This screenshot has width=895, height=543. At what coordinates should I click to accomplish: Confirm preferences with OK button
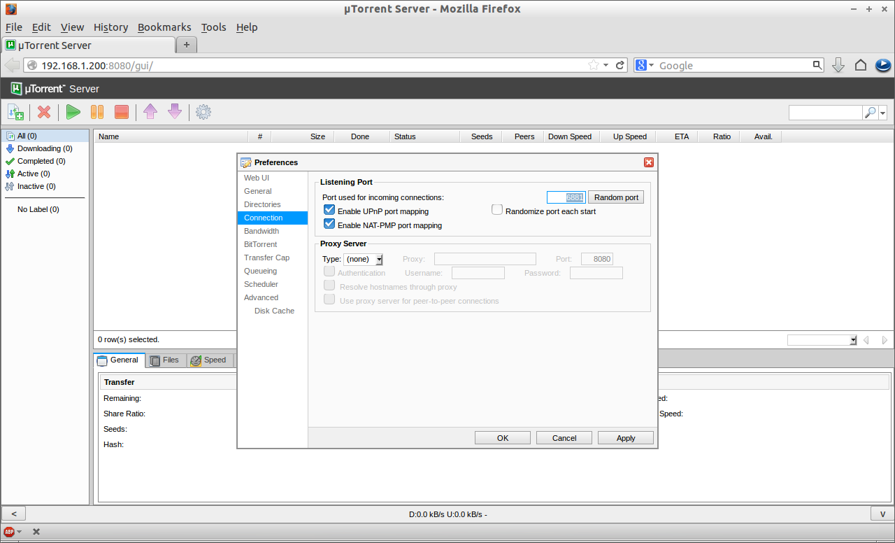click(x=503, y=438)
